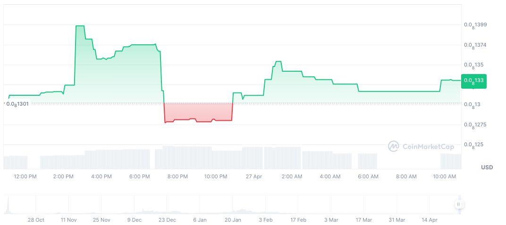Click the highest peak of the price line
The height and width of the screenshot is (225, 506).
80,26
